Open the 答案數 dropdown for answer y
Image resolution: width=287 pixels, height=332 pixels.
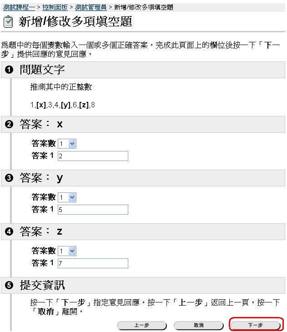[67, 197]
